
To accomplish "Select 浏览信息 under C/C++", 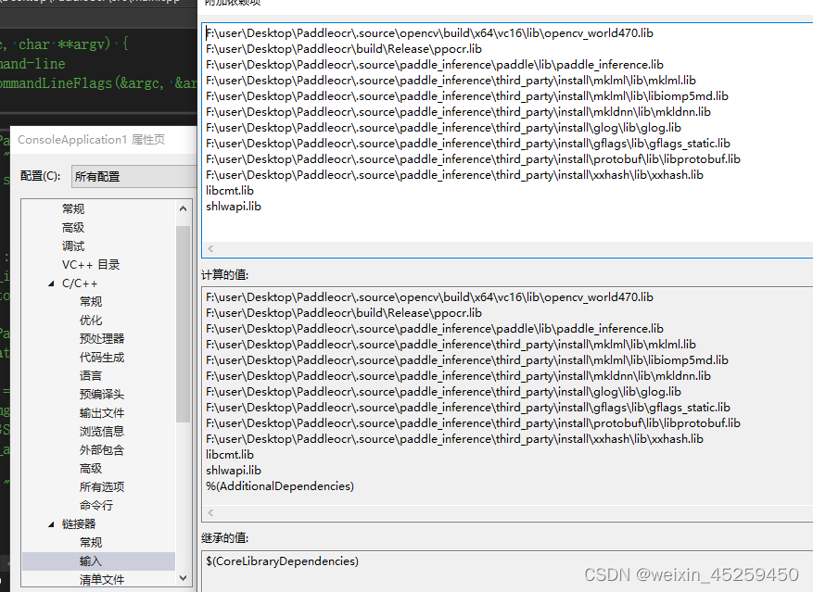I will [102, 432].
